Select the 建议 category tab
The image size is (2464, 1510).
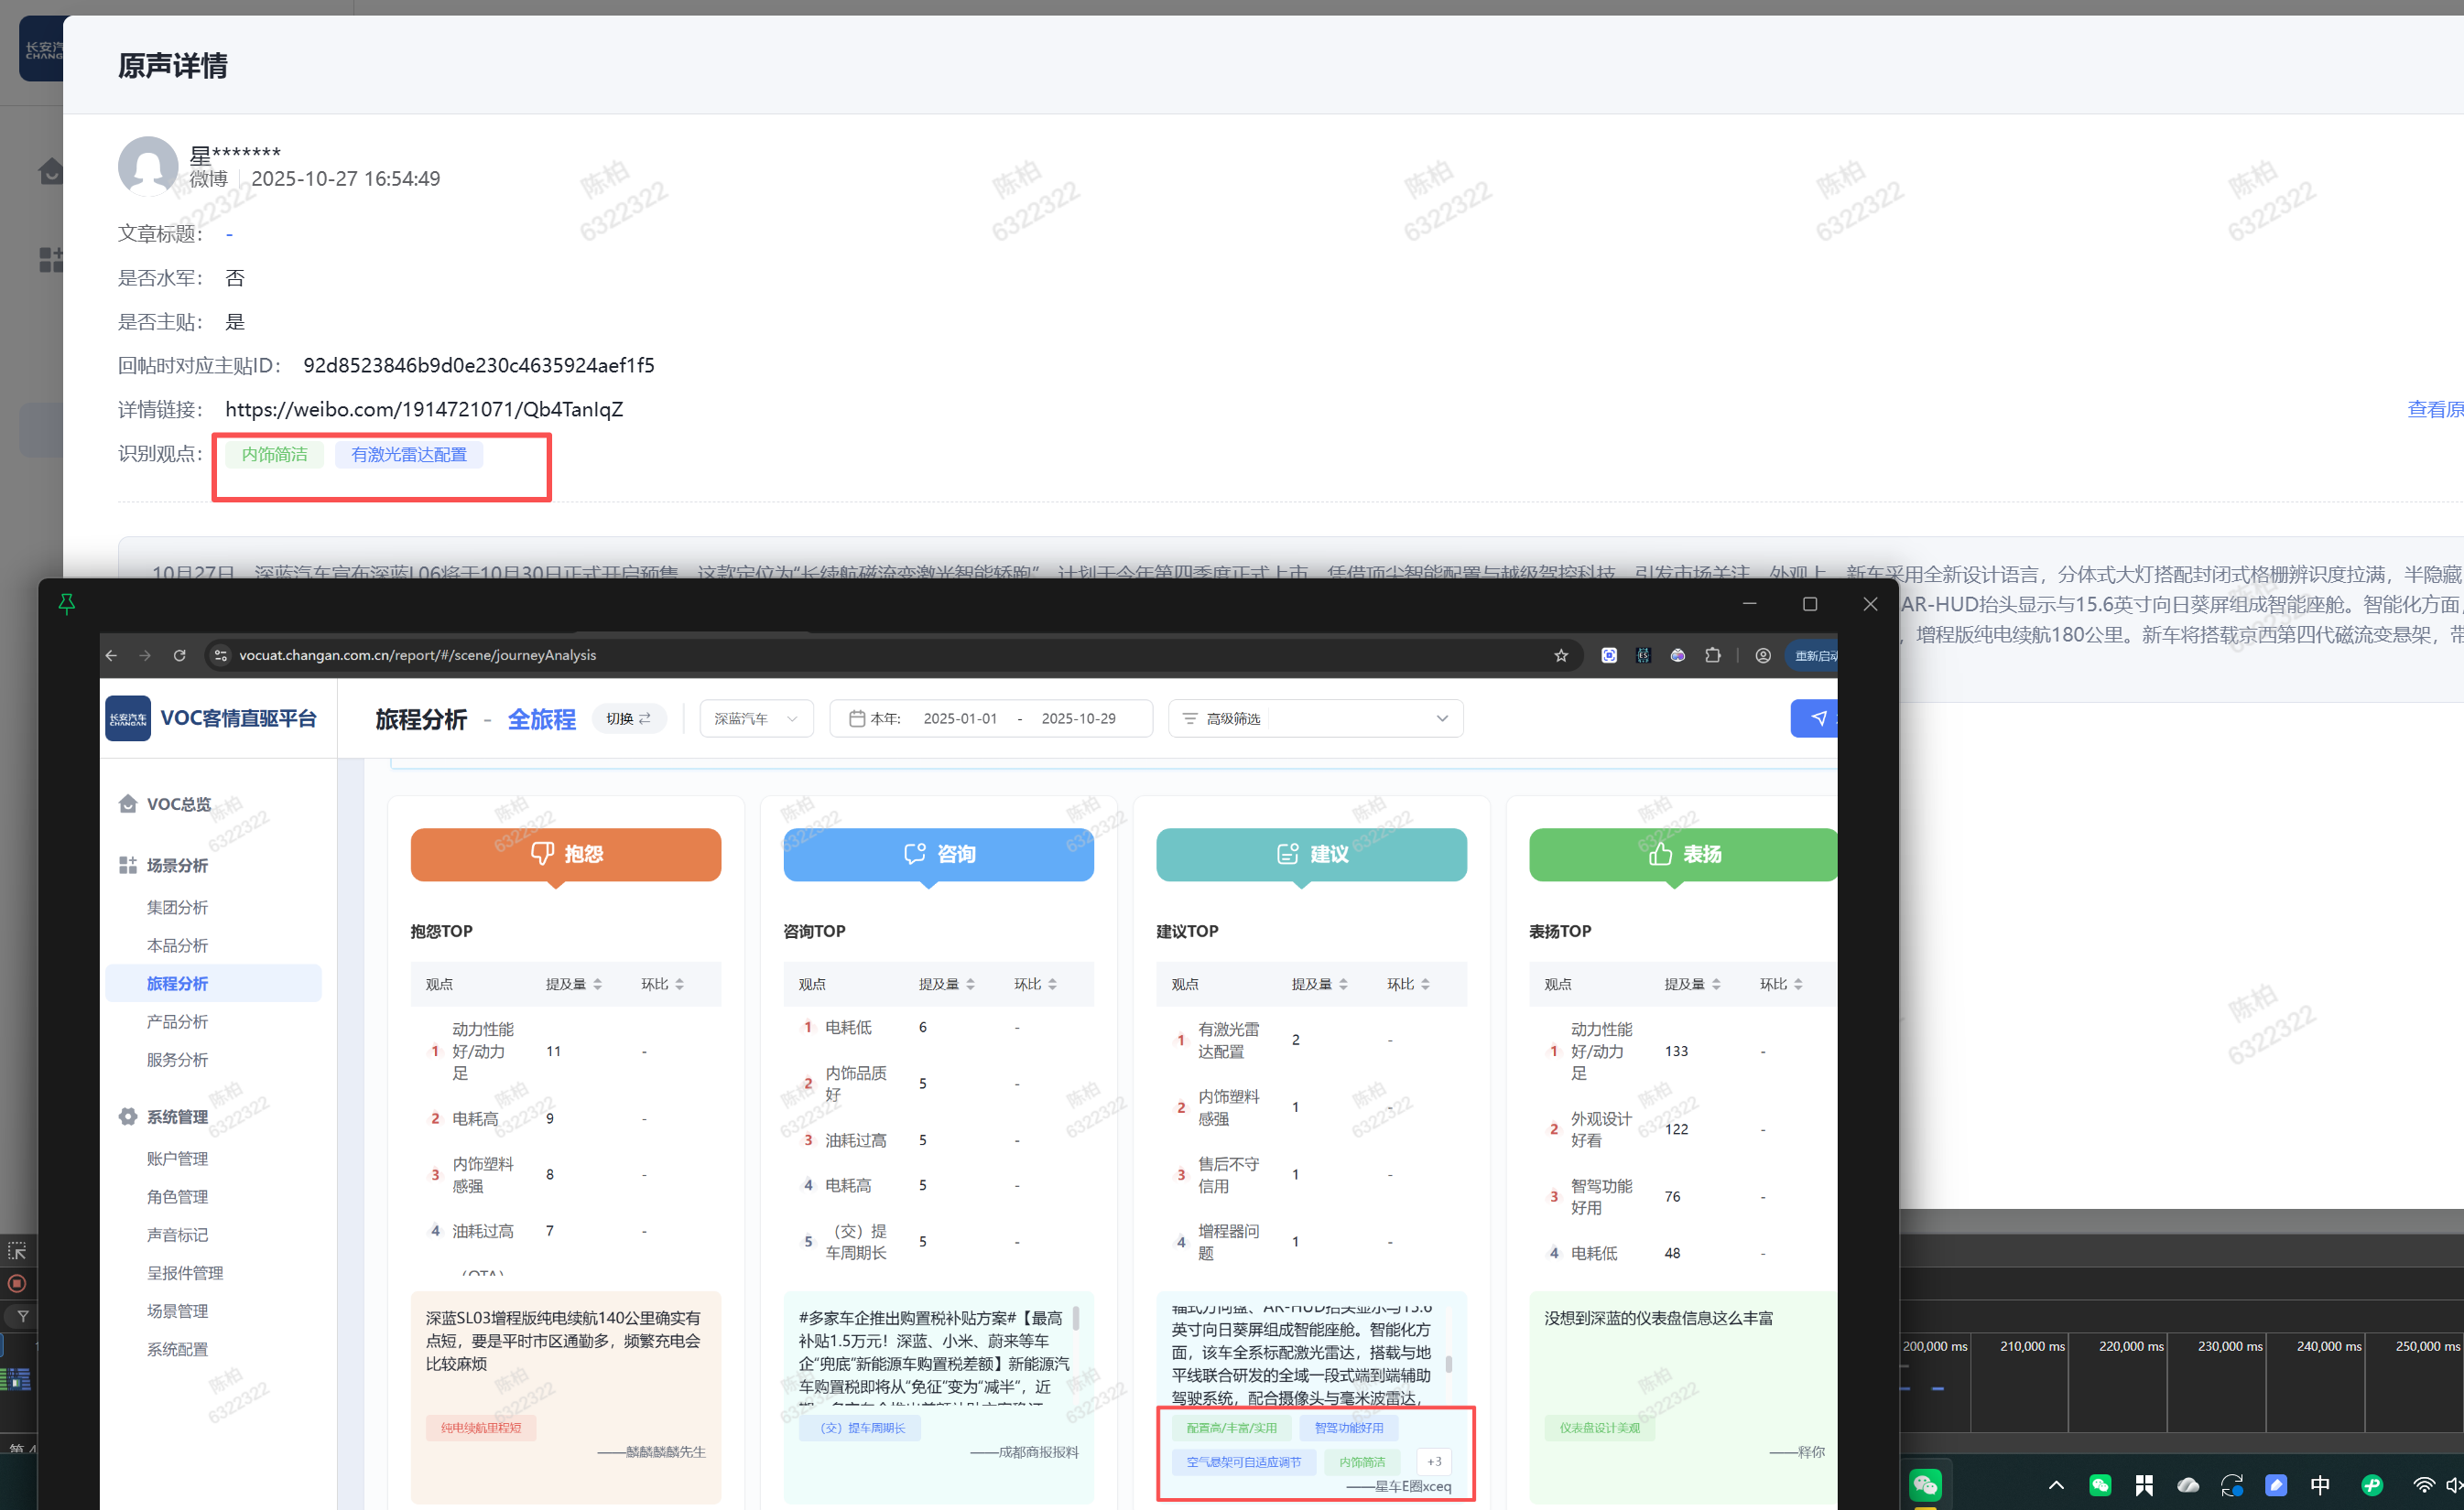pyautogui.click(x=1311, y=855)
